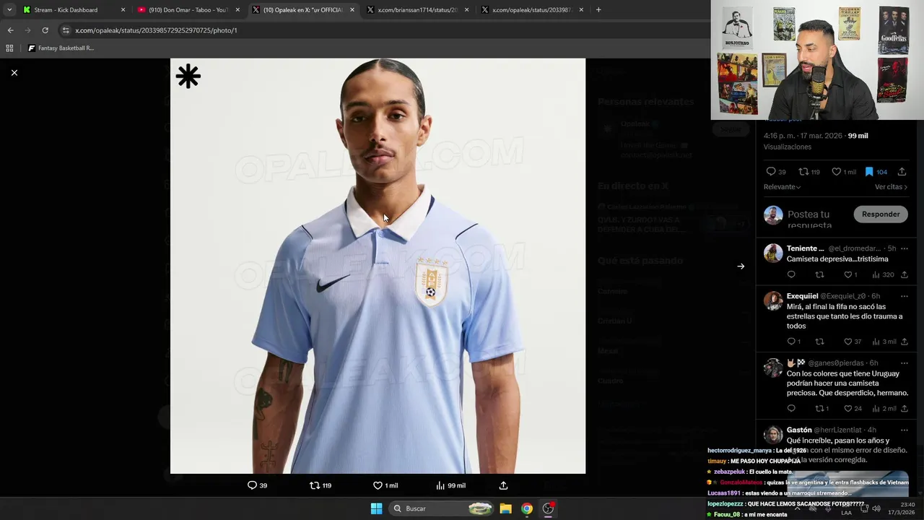The height and width of the screenshot is (520, 924).
Task: Reload the page
Action: pyautogui.click(x=45, y=30)
